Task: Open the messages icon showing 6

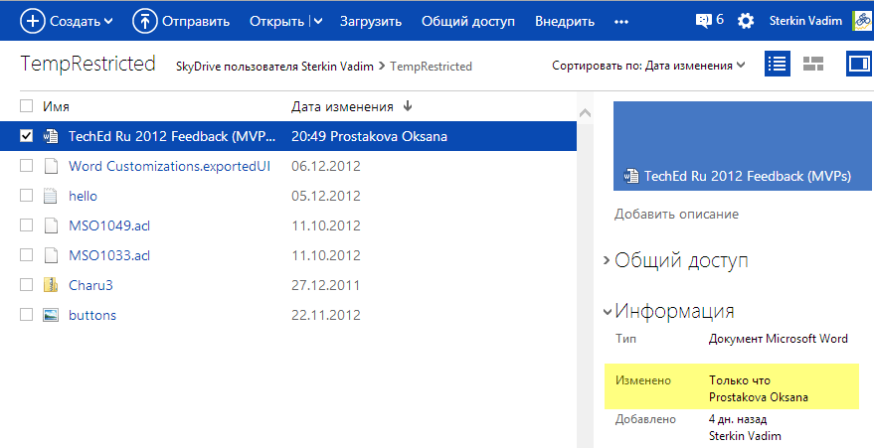Action: pos(704,21)
